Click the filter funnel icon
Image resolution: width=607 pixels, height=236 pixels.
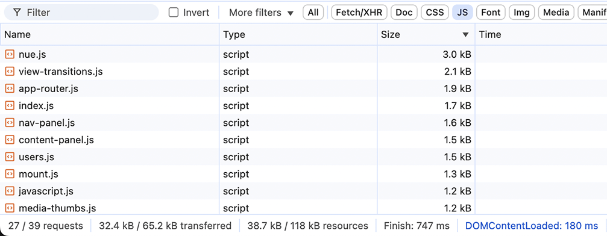pyautogui.click(x=17, y=13)
